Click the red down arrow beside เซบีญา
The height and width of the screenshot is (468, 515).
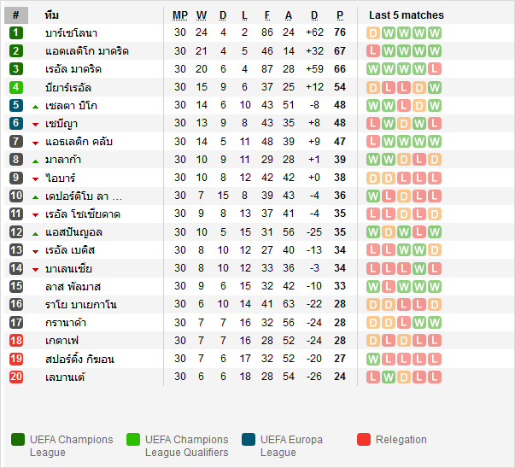pyautogui.click(x=35, y=124)
